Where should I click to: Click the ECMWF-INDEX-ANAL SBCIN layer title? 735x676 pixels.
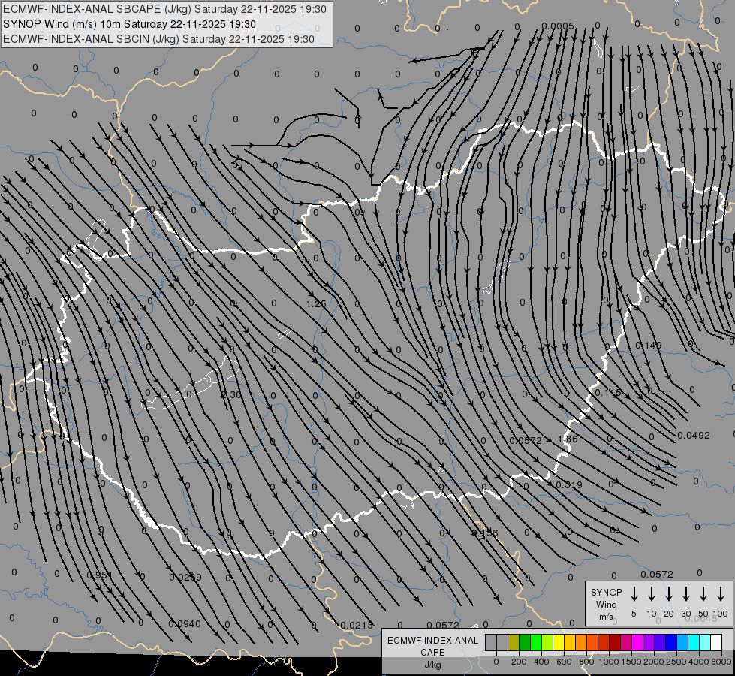point(159,38)
